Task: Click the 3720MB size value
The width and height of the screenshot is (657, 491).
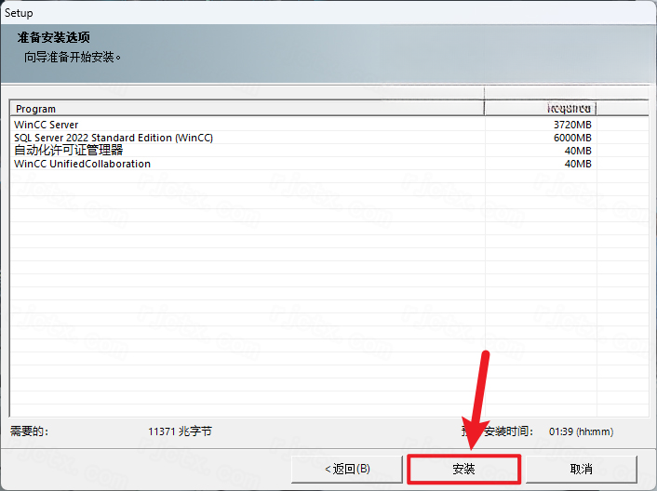Action: 572,125
